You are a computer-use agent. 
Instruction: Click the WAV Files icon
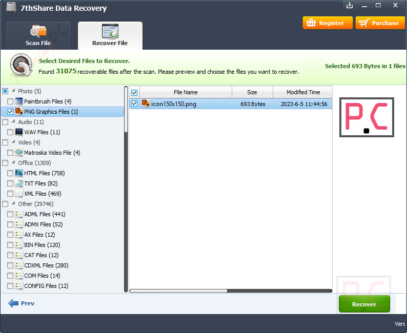point(19,132)
